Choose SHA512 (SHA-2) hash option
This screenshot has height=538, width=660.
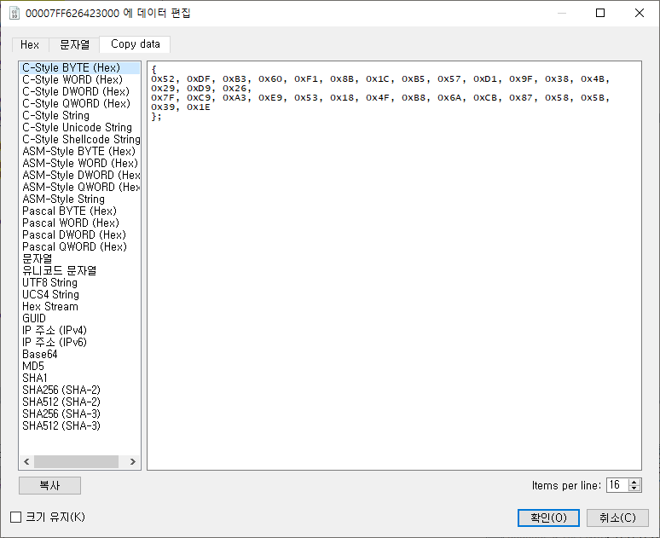[x=80, y=402]
